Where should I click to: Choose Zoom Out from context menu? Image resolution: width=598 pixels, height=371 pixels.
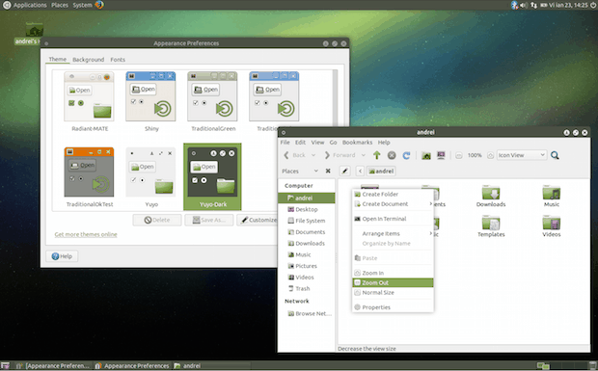click(393, 282)
